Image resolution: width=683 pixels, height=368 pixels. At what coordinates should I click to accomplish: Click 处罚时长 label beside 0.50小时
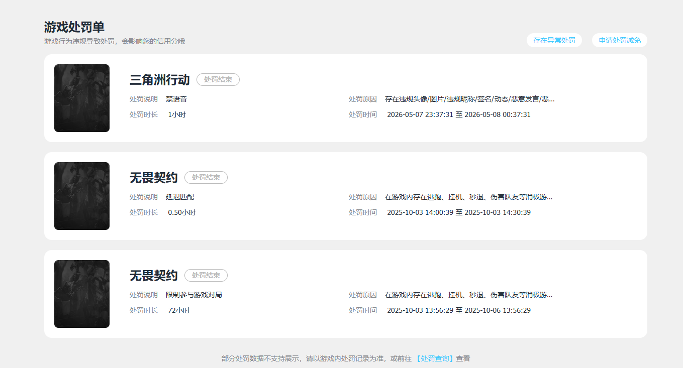click(x=144, y=212)
